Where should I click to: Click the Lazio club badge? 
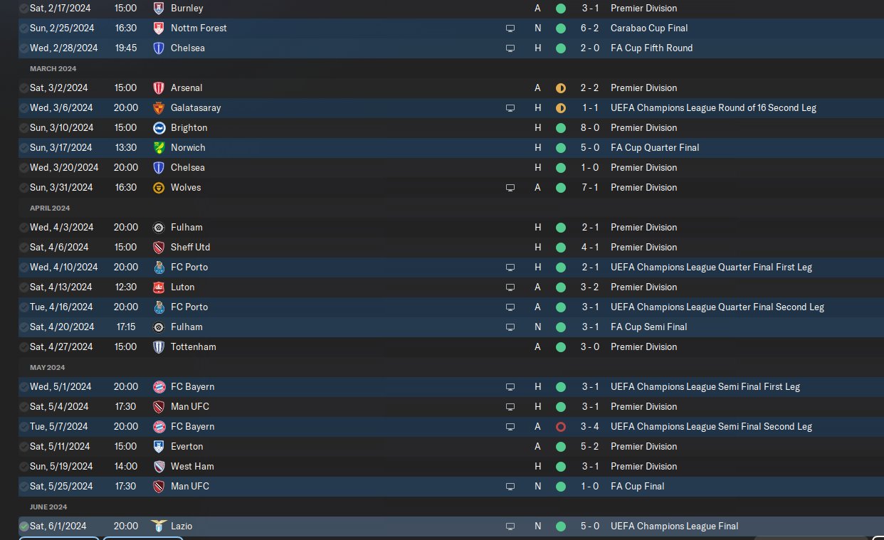[x=159, y=526]
